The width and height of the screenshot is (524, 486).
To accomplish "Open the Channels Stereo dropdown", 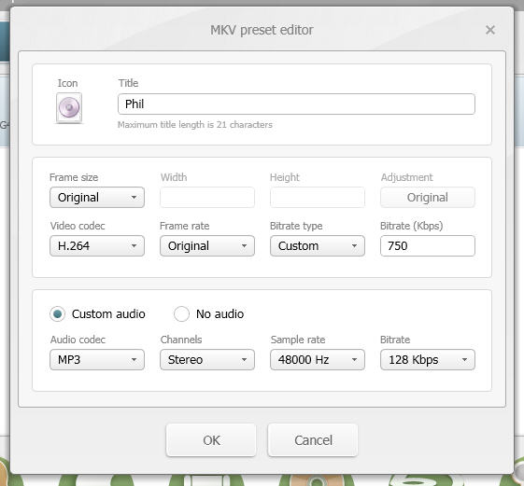I will (207, 360).
